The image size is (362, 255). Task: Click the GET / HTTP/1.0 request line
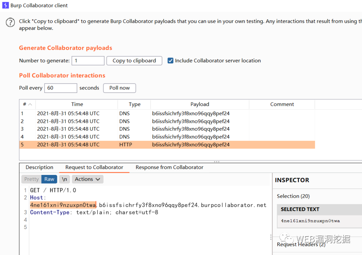coord(53,190)
